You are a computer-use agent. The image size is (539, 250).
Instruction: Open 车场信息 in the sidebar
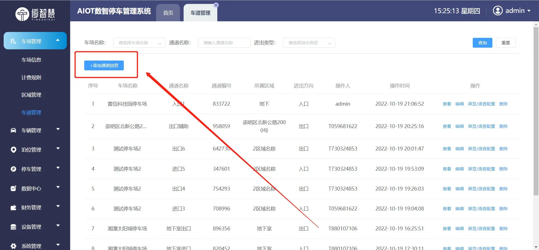(x=31, y=60)
